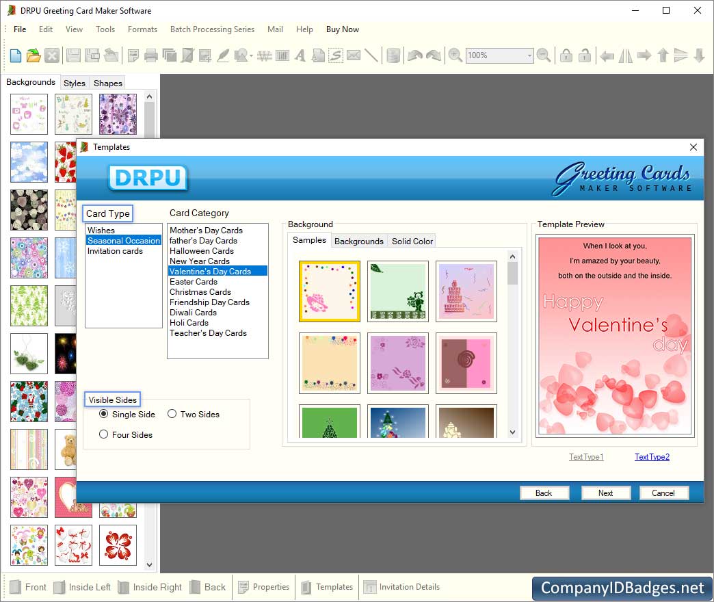Click the Next button

coord(605,493)
